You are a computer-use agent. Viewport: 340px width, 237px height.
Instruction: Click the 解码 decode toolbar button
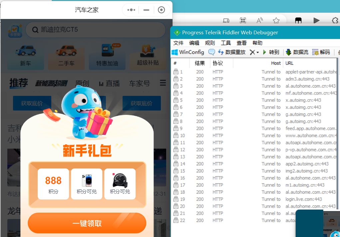pos(321,52)
